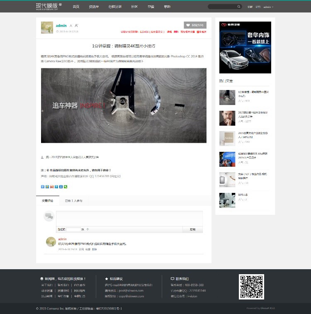Click inside the large comment text area
311x314 pixels.
pyautogui.click(x=129, y=219)
